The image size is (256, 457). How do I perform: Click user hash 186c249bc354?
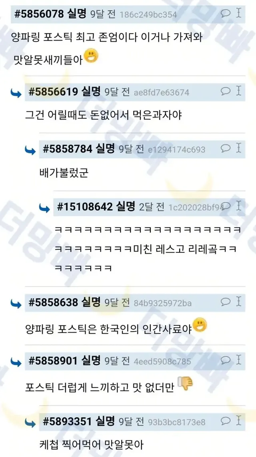pyautogui.click(x=148, y=14)
